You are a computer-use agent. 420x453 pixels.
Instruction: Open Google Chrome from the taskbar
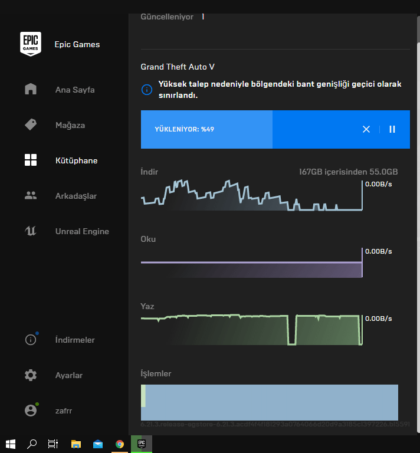[x=120, y=444]
